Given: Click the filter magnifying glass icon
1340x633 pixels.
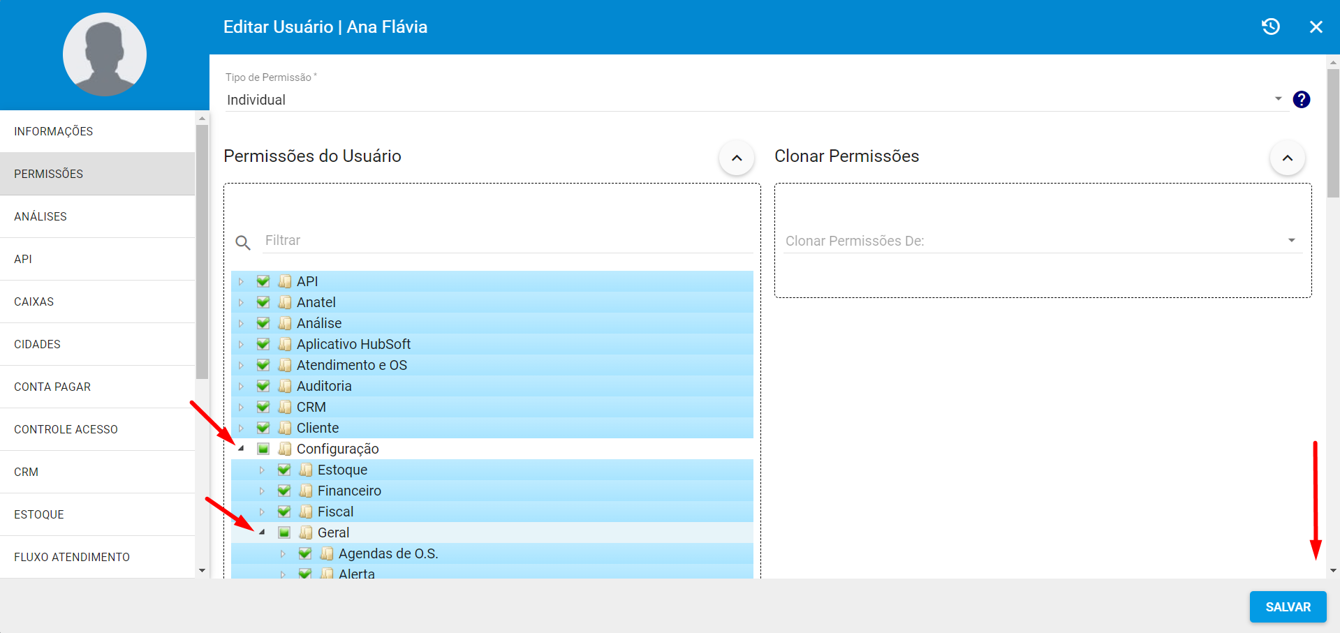Looking at the screenshot, I should (243, 242).
